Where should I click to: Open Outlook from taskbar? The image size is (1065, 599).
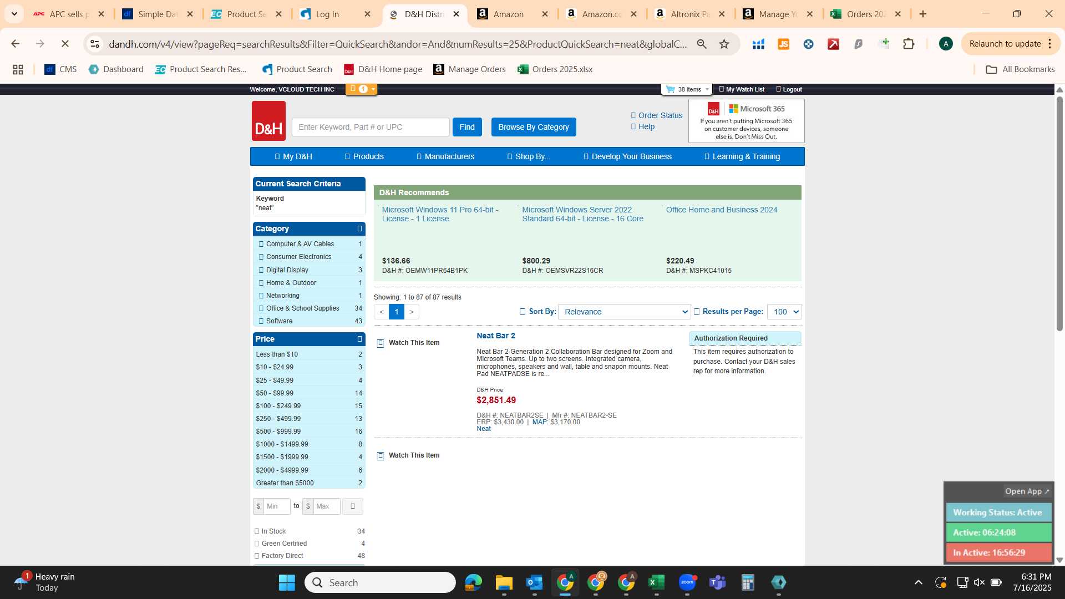534,582
